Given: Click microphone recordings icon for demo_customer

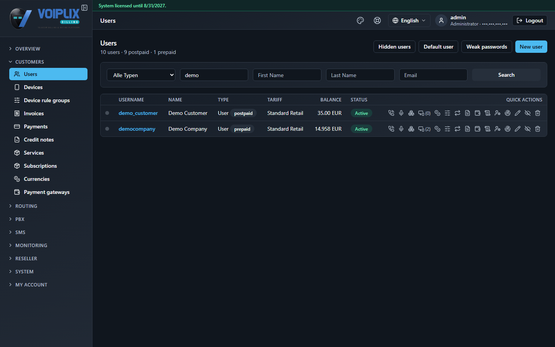Looking at the screenshot, I should pyautogui.click(x=401, y=113).
